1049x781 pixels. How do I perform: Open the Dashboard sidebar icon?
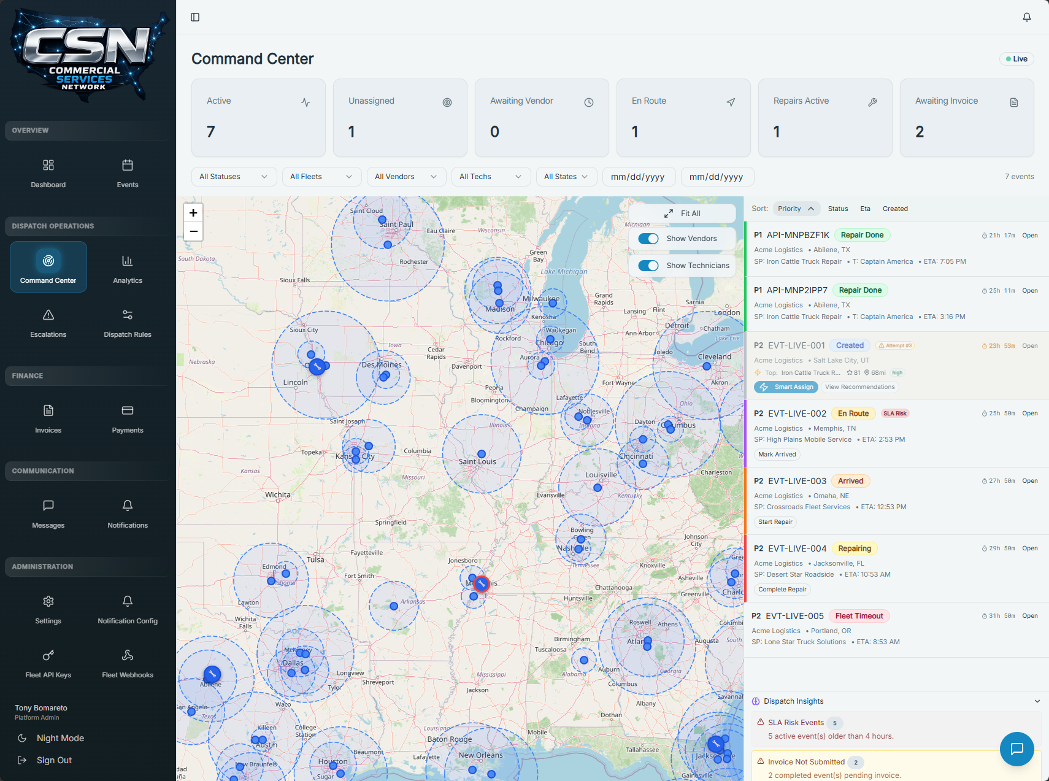click(x=48, y=165)
